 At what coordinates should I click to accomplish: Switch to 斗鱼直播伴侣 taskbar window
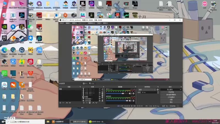(60, 122)
